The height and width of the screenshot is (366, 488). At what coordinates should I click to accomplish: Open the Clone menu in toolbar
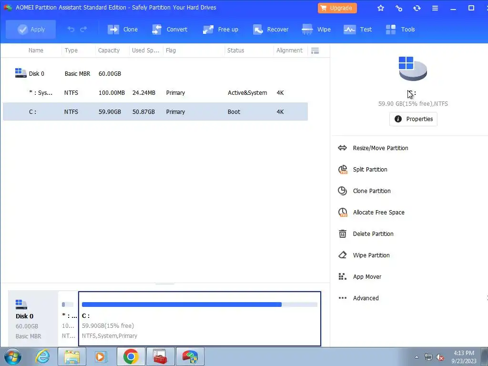122,29
